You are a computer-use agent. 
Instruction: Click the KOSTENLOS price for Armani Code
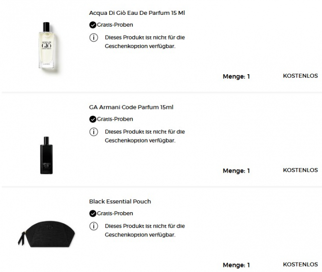[300, 170]
